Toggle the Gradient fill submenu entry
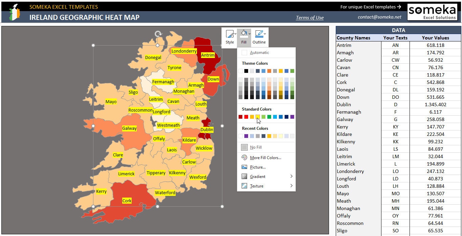Viewport: 462px width, 236px height. coord(257,176)
